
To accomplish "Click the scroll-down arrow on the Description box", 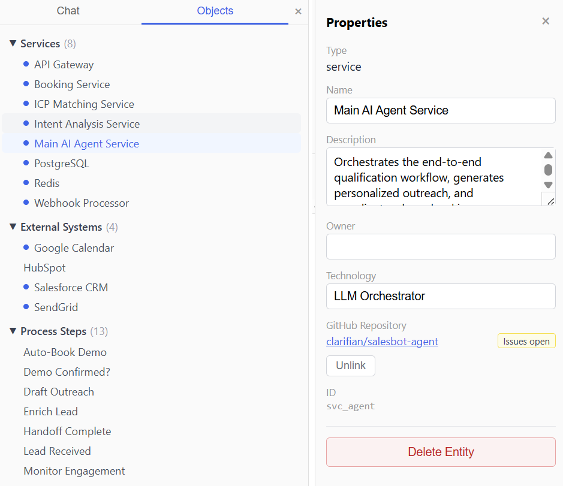I will tap(548, 185).
